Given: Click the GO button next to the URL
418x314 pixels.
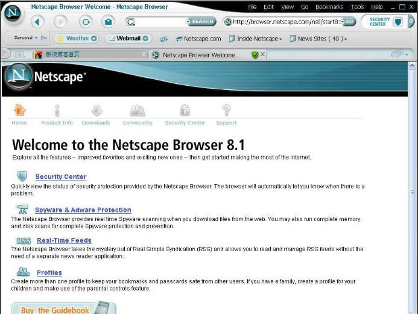Looking at the screenshot, I should pos(349,22).
